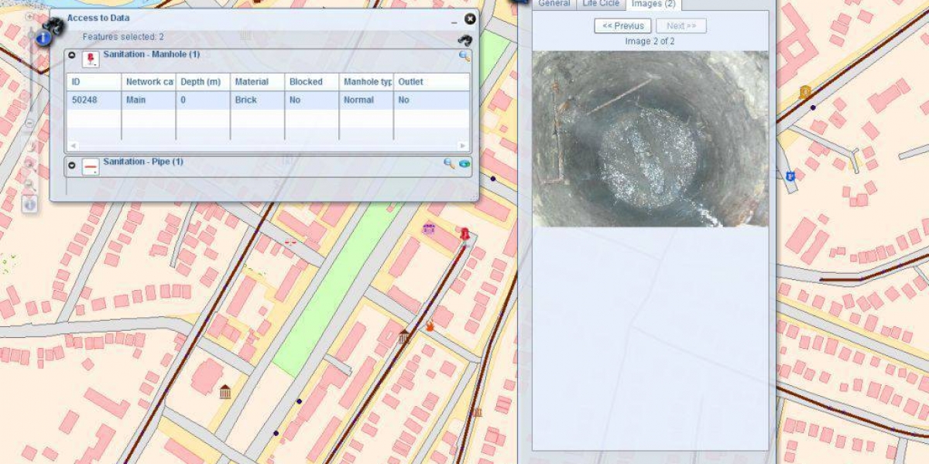
Task: Select the Blocked column header
Action: [x=311, y=82]
